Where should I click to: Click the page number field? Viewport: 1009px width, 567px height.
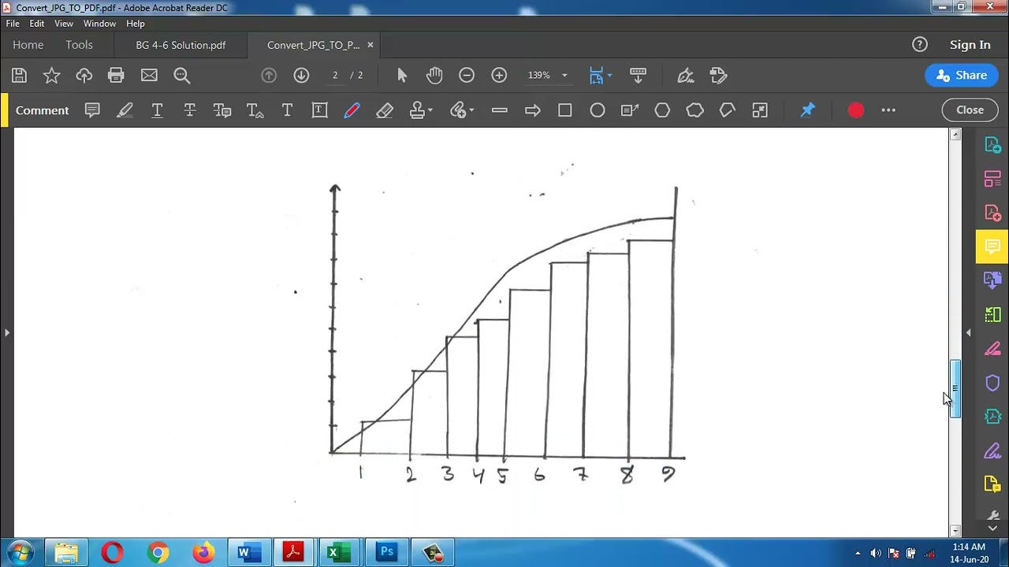pyautogui.click(x=335, y=76)
